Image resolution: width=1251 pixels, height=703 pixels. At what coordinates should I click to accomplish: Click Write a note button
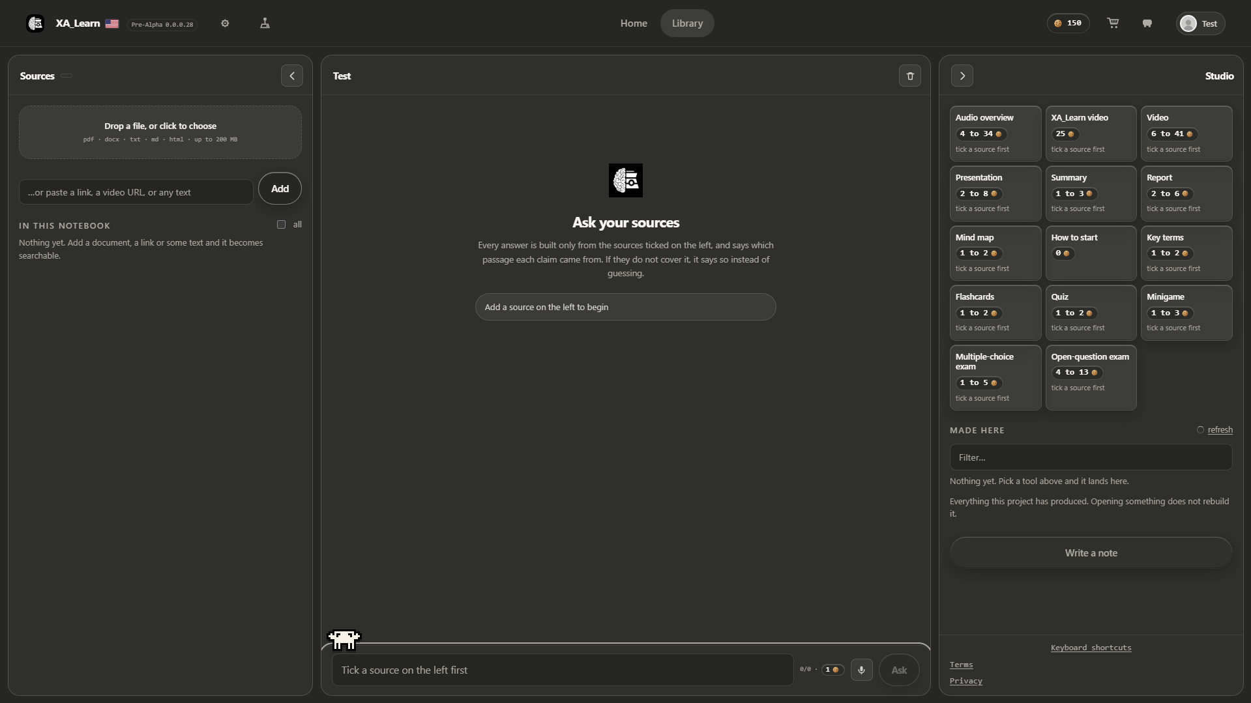1091,552
